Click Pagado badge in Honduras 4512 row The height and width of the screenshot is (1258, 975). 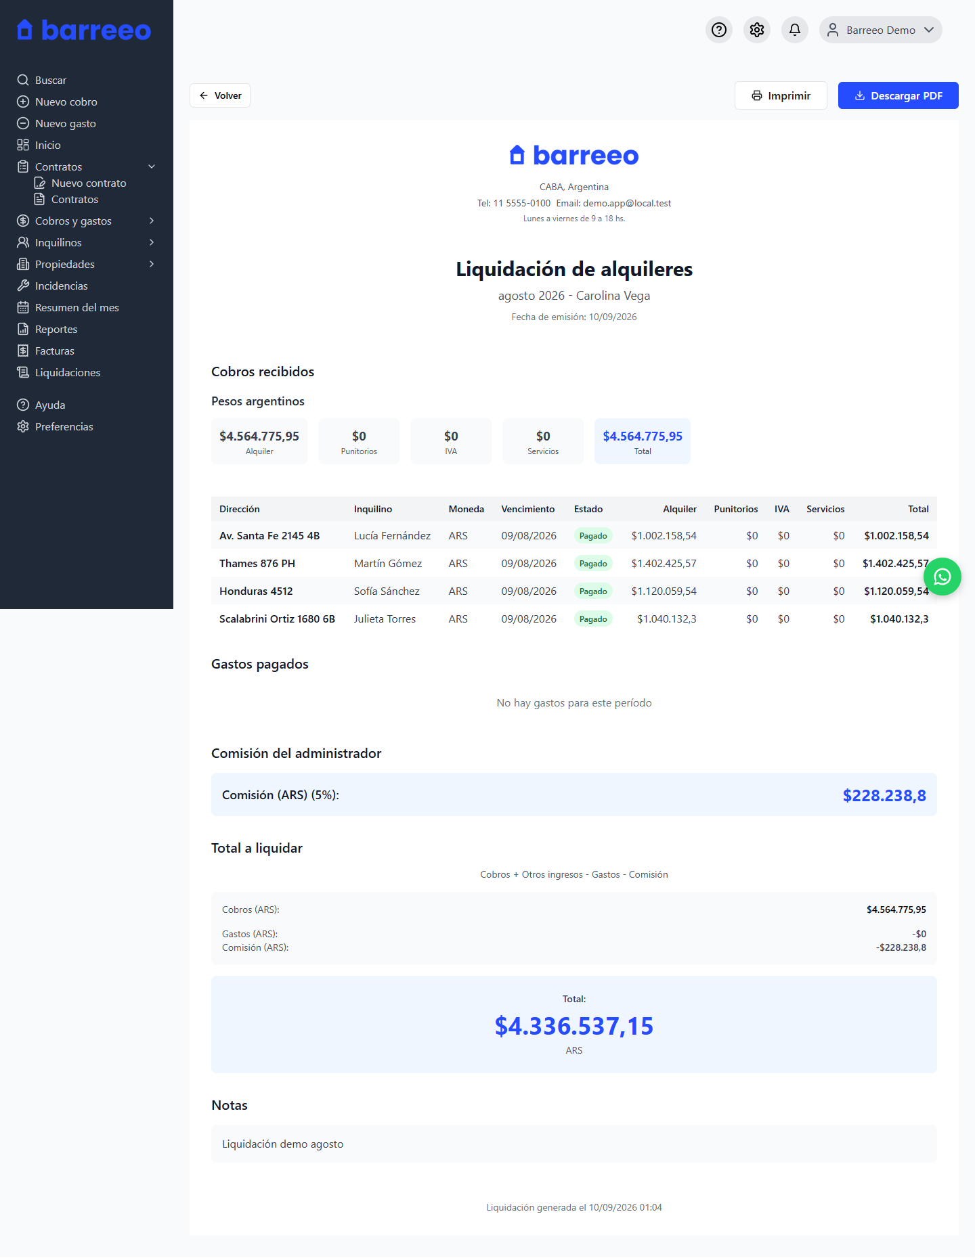pos(593,591)
